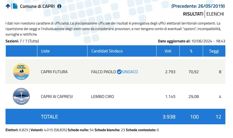Click the percentage column header
Image resolution: width=233 pixels, height=138 pixels.
(x=191, y=51)
